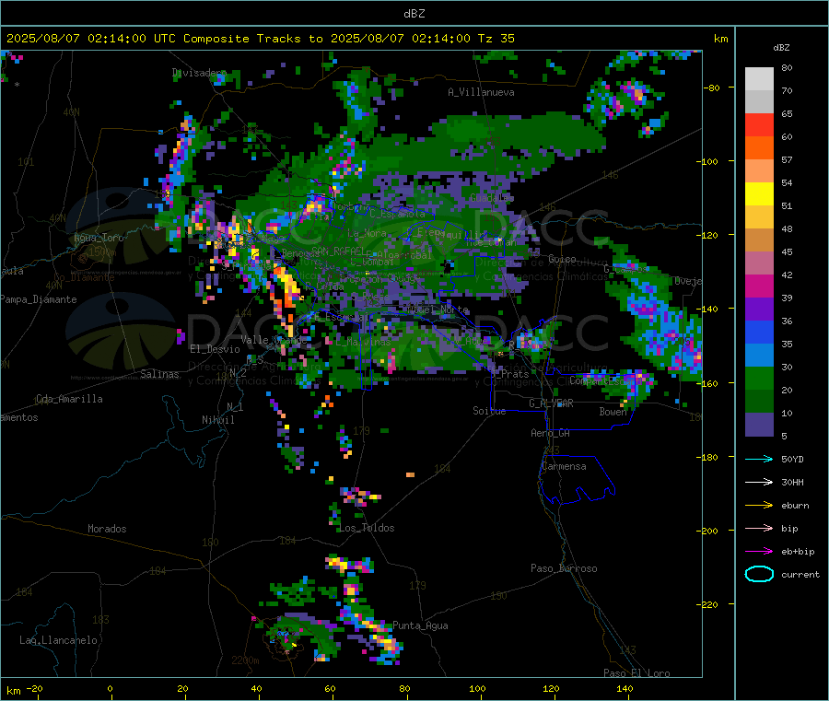The height and width of the screenshot is (701, 829).
Task: Click the '30HM' legend label
Action: [792, 482]
